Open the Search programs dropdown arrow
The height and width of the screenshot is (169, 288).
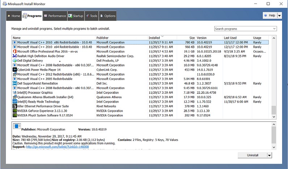click(274, 29)
